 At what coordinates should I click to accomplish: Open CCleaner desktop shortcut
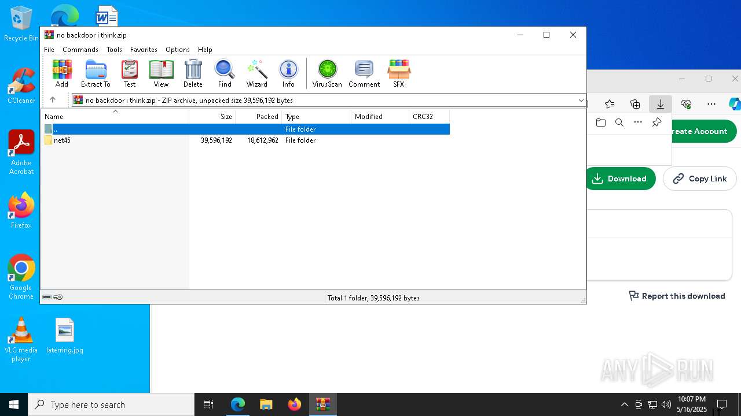(21, 86)
